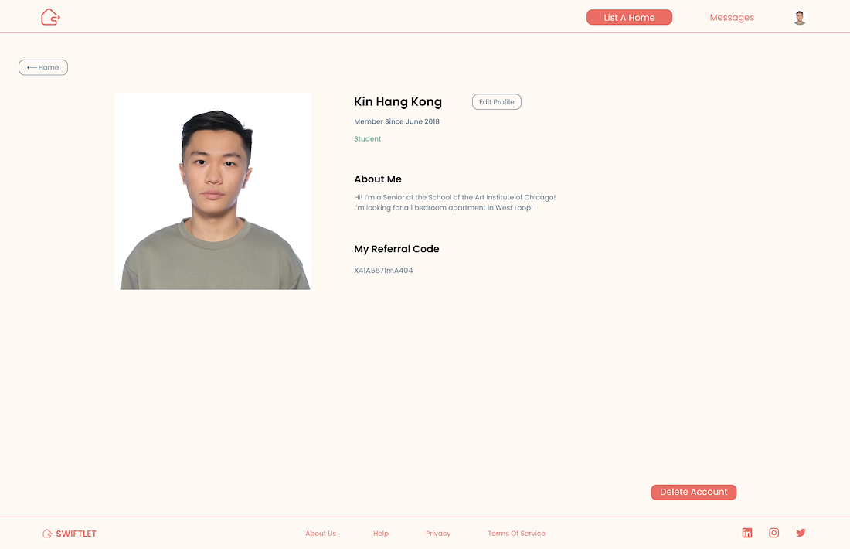Click the Kin Hang Kong name heading
Viewport: 850px width, 549px height.
point(398,102)
